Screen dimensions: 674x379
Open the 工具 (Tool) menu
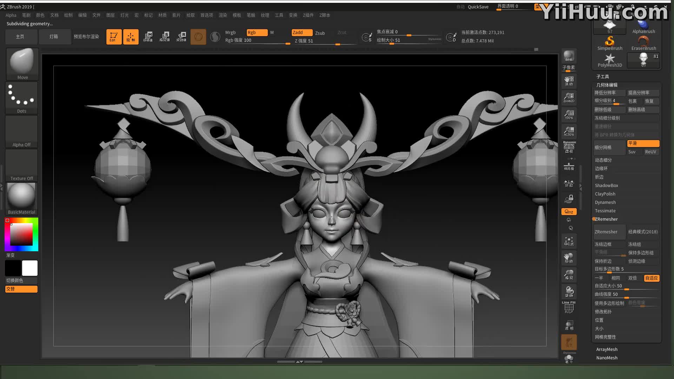tap(279, 15)
